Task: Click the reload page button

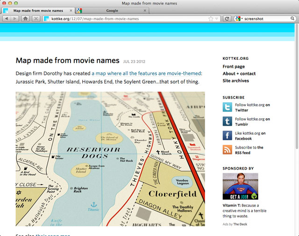Action: (x=227, y=19)
